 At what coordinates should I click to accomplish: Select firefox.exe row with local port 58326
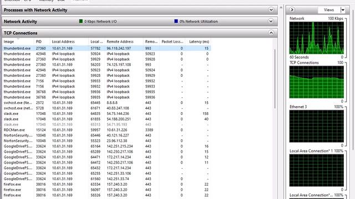(x=106, y=195)
